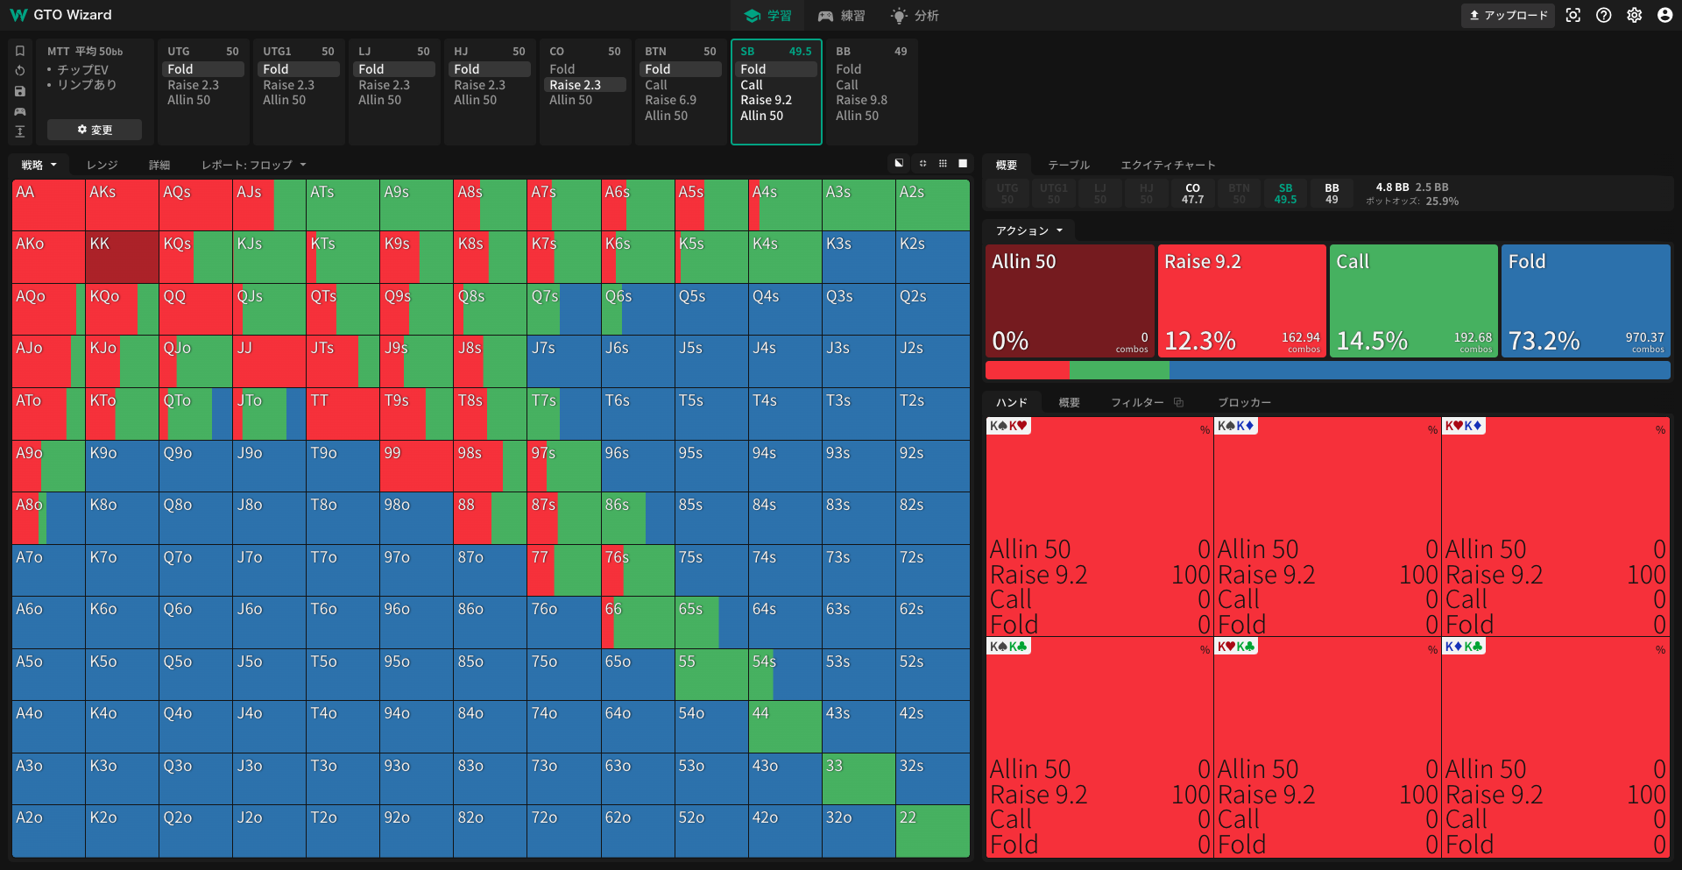Image resolution: width=1682 pixels, height=870 pixels.
Task: Click the K♦K♣ hand combo card
Action: 1555,747
